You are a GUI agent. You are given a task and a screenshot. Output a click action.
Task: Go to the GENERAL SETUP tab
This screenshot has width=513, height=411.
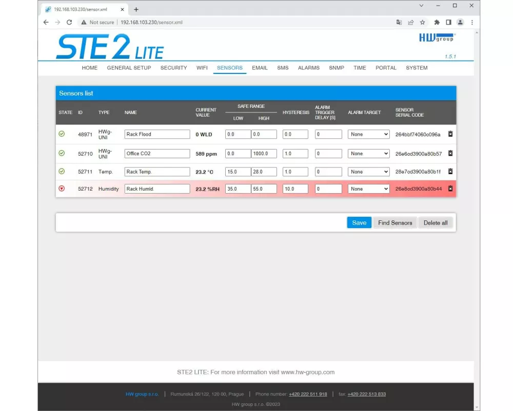[129, 68]
